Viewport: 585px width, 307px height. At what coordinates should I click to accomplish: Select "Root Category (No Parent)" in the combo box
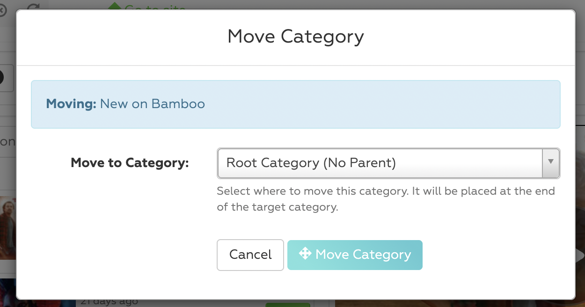[388, 163]
